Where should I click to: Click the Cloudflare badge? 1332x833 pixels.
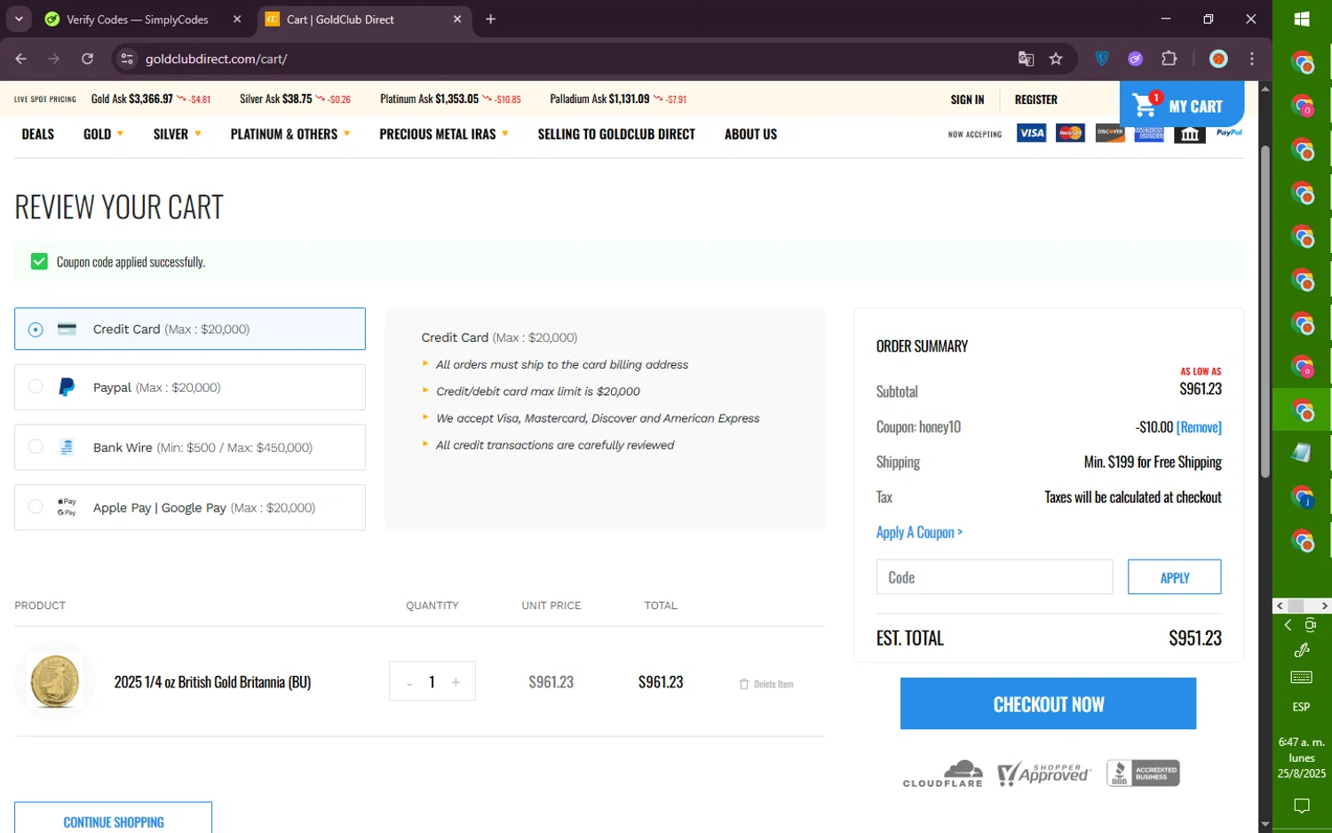(943, 773)
